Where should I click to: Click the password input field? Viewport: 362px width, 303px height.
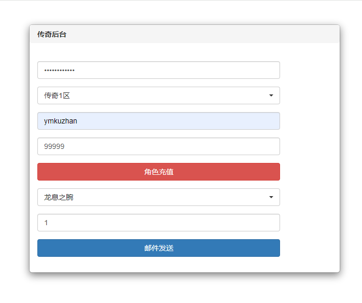tap(158, 70)
